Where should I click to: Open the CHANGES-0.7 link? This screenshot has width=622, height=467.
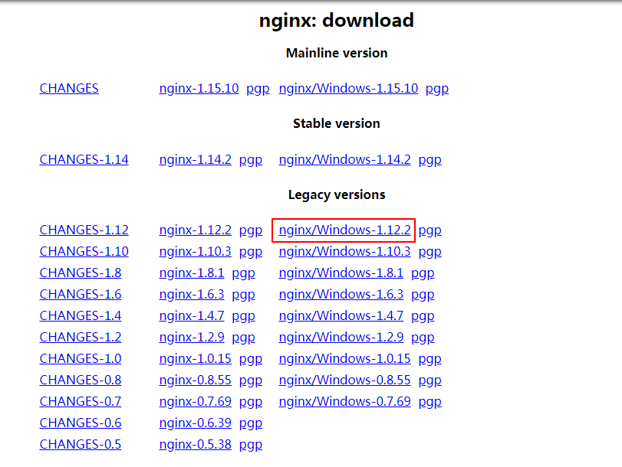81,401
